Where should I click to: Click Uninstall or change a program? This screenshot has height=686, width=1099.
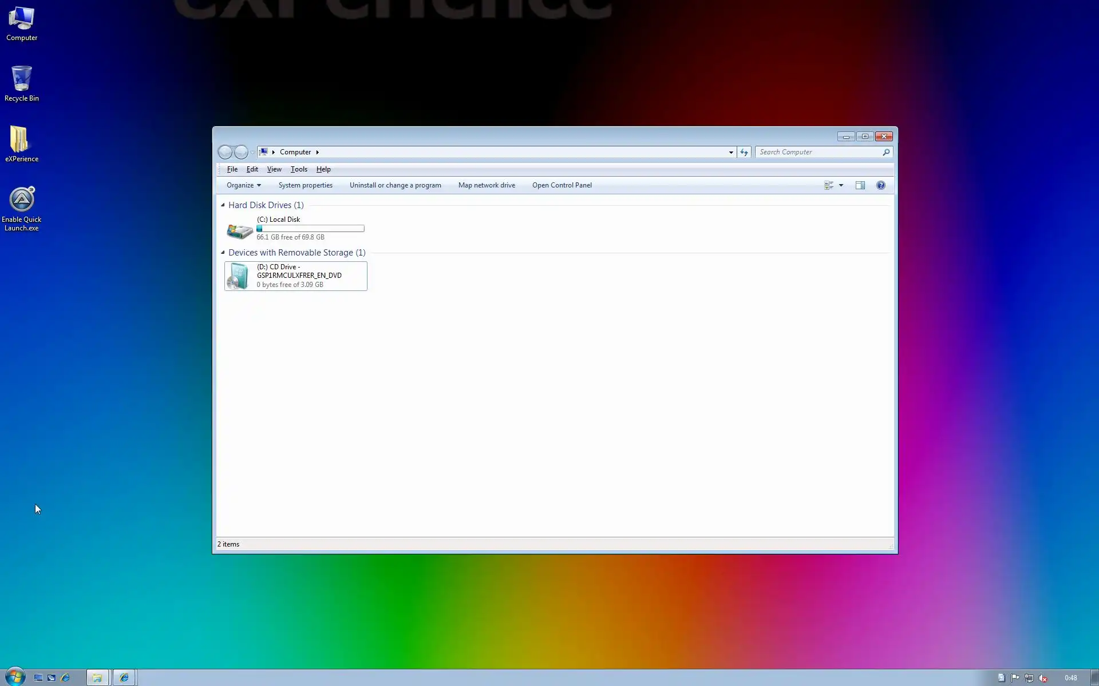point(395,185)
